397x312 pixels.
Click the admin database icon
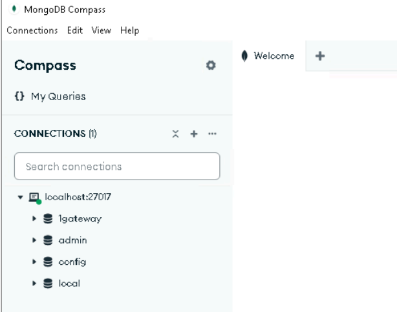[x=48, y=240]
